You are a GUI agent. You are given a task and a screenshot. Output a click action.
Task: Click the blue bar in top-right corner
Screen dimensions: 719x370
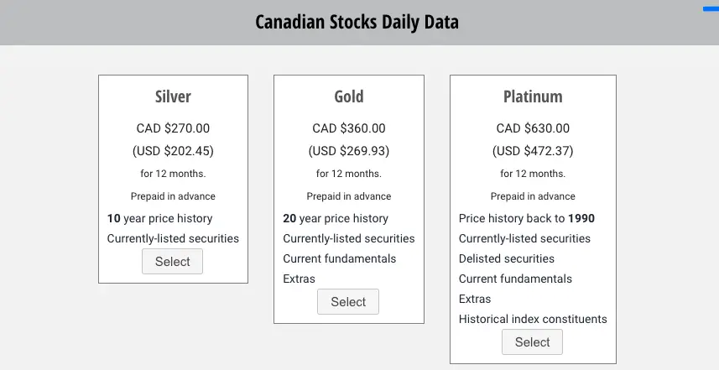[711, 8]
